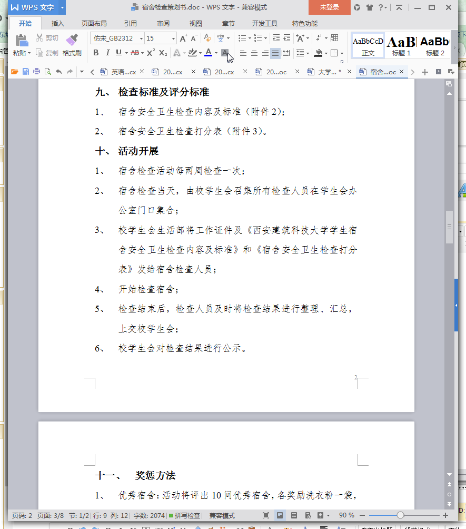Click the line spacing icon
The image size is (466, 529).
(x=300, y=53)
